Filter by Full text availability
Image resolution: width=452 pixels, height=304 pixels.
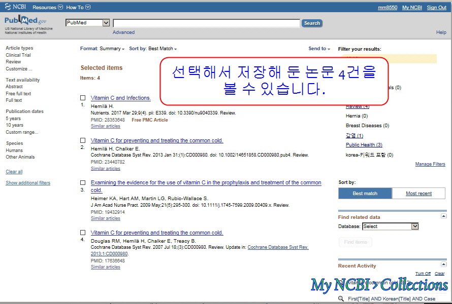point(14,100)
